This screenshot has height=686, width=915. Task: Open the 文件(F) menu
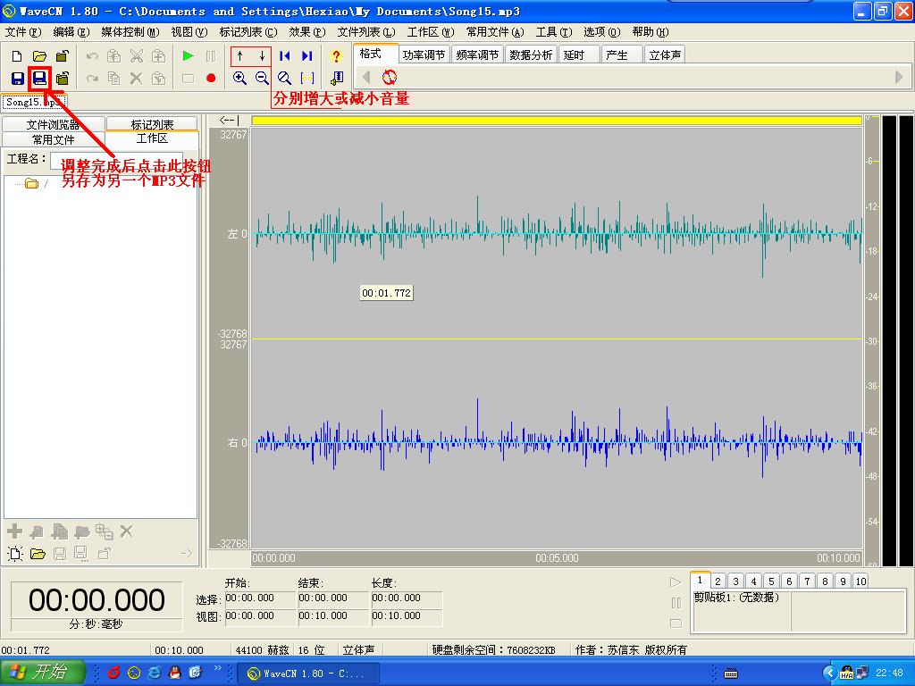23,32
